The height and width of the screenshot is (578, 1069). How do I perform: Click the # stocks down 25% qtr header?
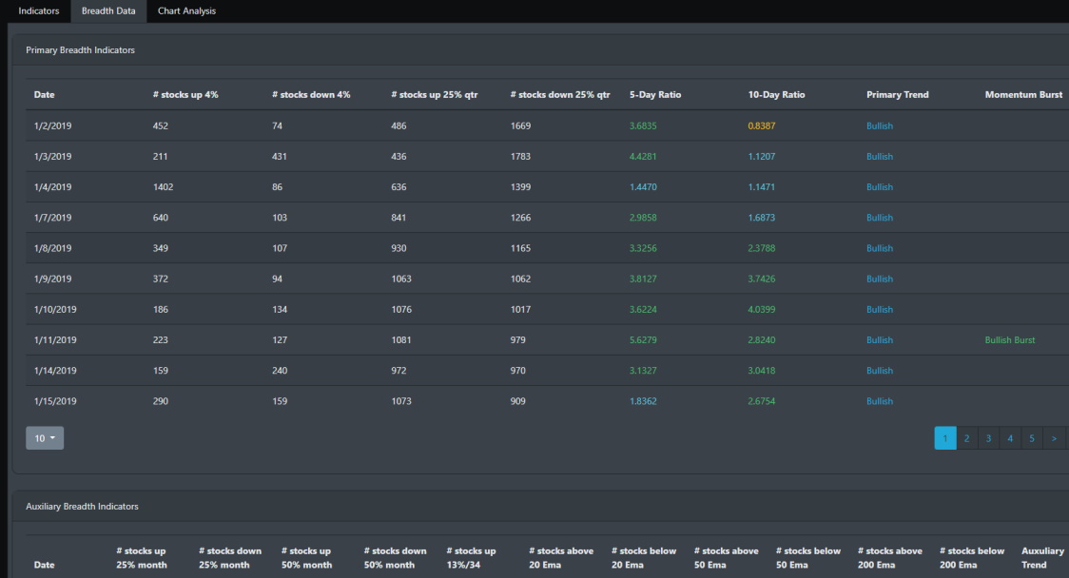(560, 95)
